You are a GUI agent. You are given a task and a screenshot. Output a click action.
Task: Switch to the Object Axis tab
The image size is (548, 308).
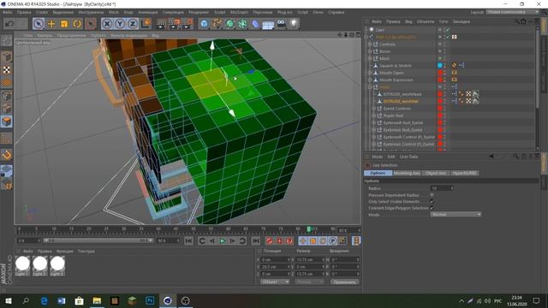pyautogui.click(x=436, y=173)
